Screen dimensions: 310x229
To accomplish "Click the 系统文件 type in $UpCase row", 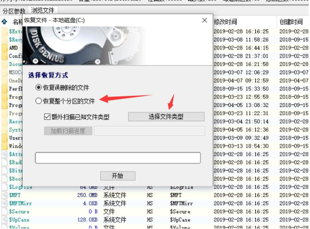I will [115, 220].
